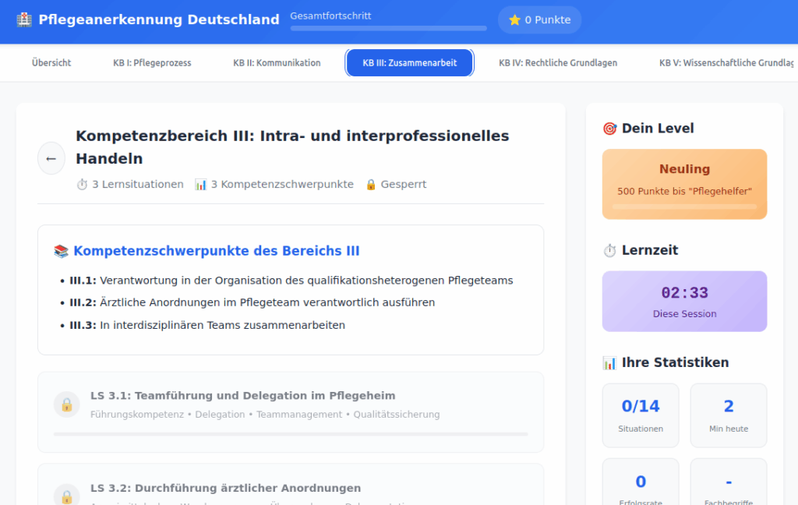This screenshot has width=798, height=505.
Task: Click the 0 Punkte badge
Action: [540, 20]
